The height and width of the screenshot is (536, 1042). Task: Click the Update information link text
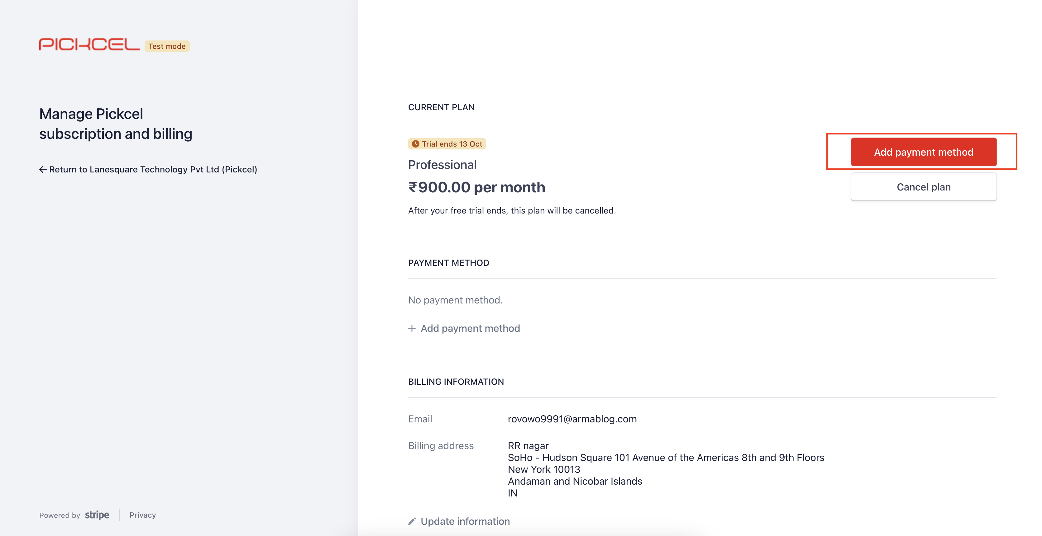click(x=465, y=521)
